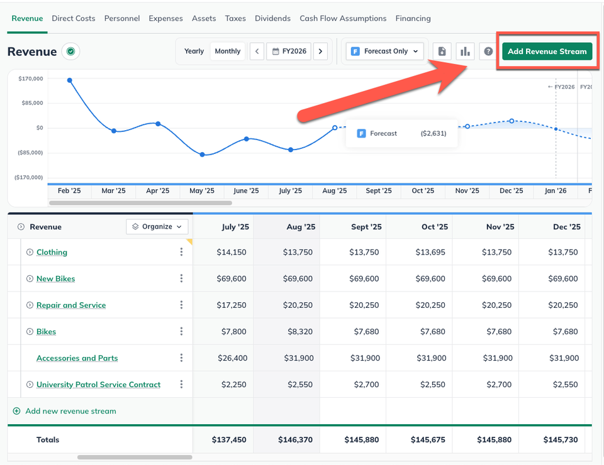Open the New Bikes revenue stream link
604x465 pixels.
click(x=55, y=279)
